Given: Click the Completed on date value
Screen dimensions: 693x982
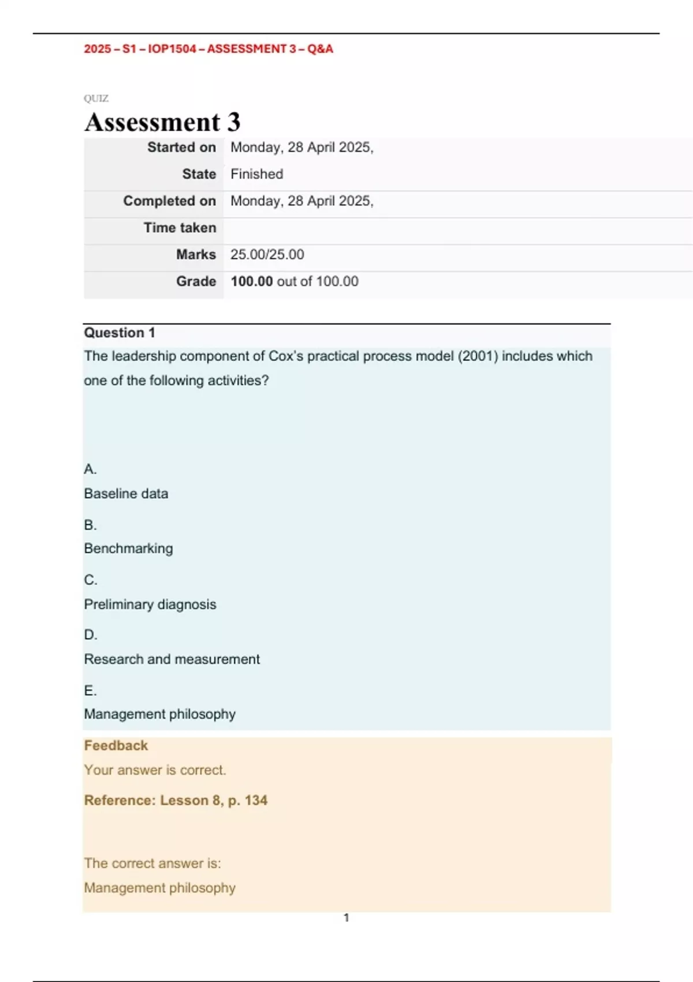Looking at the screenshot, I should [302, 201].
